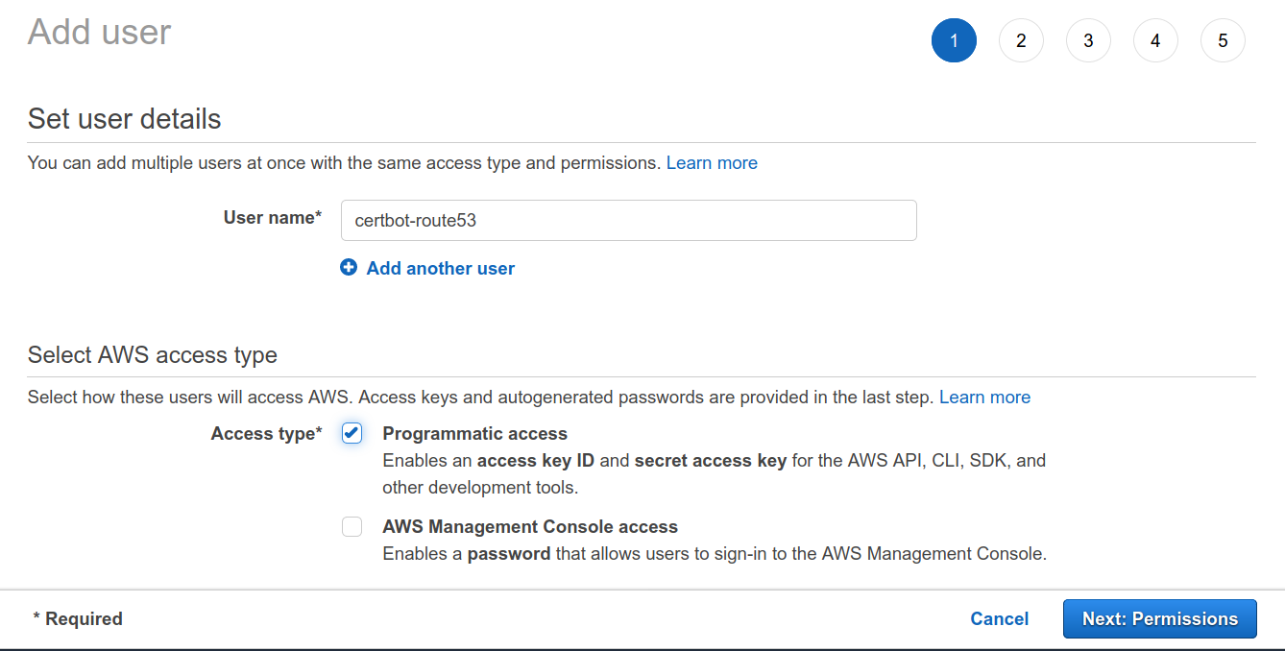The width and height of the screenshot is (1285, 651).
Task: Open Learn more about AWS access types
Action: pyautogui.click(x=984, y=397)
